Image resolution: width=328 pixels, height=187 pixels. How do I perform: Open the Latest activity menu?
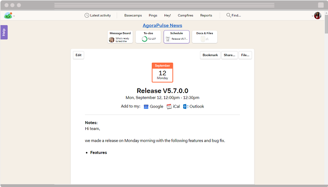[97, 15]
